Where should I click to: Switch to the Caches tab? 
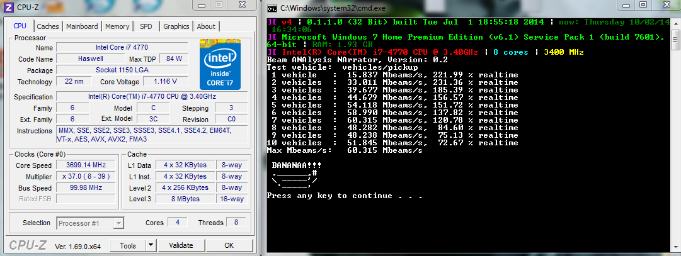pyautogui.click(x=48, y=26)
